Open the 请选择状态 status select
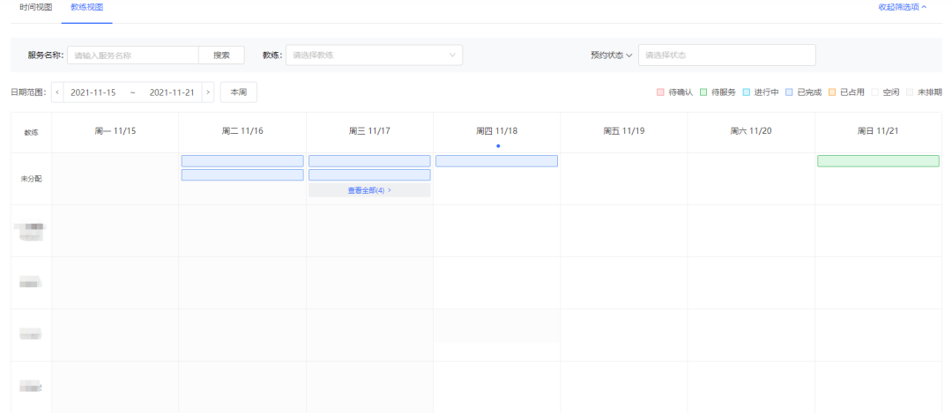This screenshot has height=413, width=952. [x=726, y=55]
